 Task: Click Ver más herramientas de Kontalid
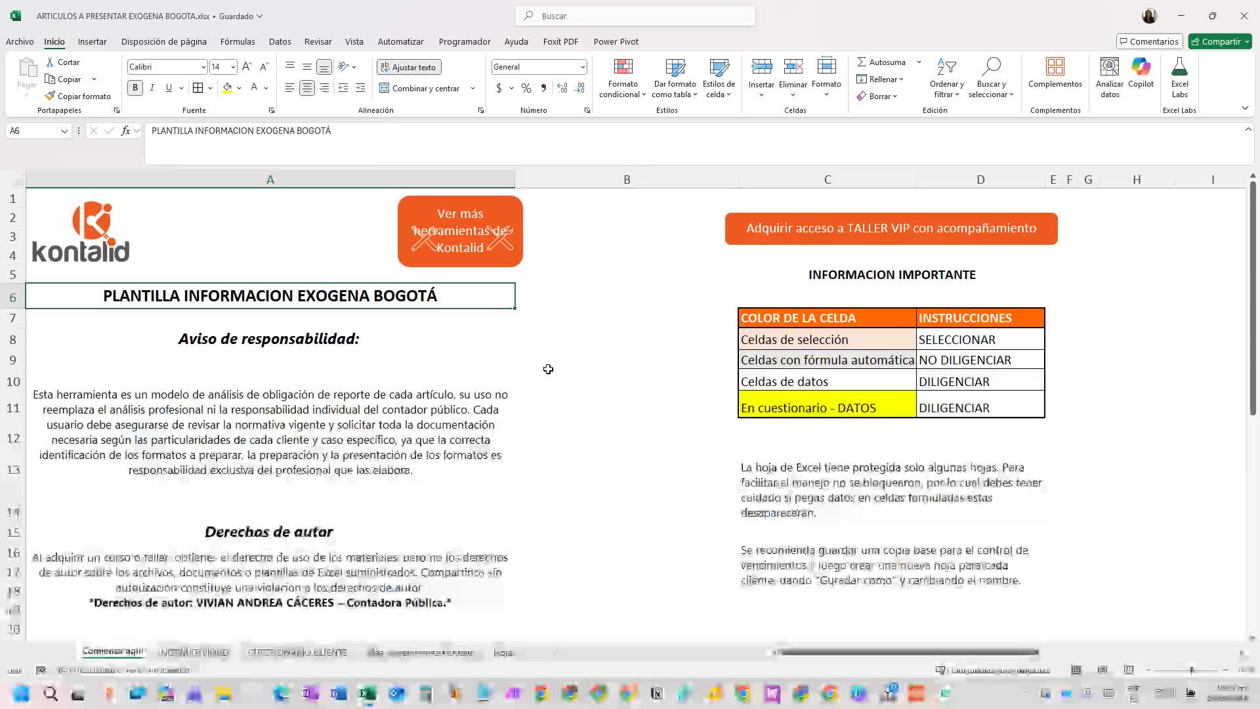(x=460, y=231)
